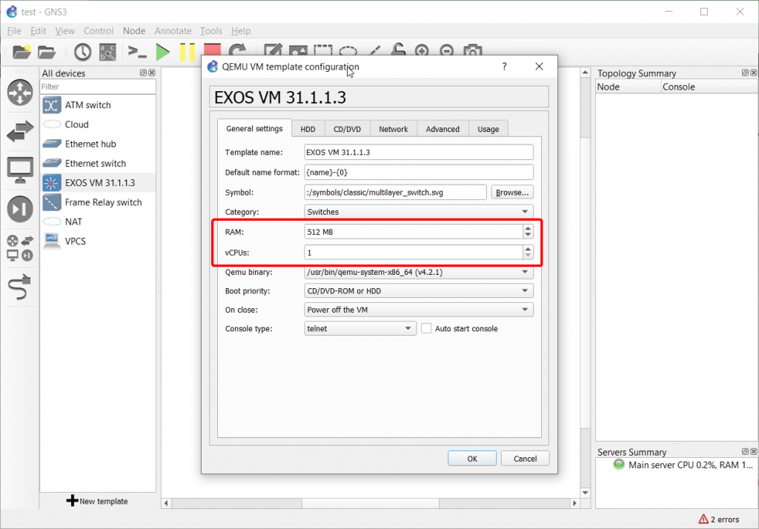Screen dimensions: 759x529
Task: Select NAT device in list
Action: tap(99, 222)
